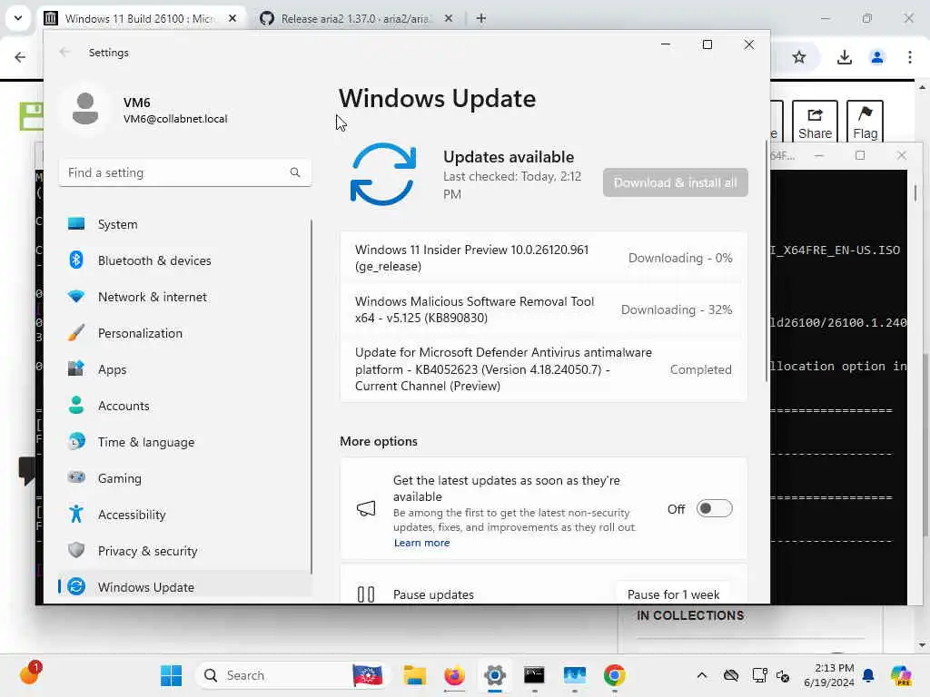Open terminal window from taskbar
This screenshot has width=930, height=697.
(534, 675)
